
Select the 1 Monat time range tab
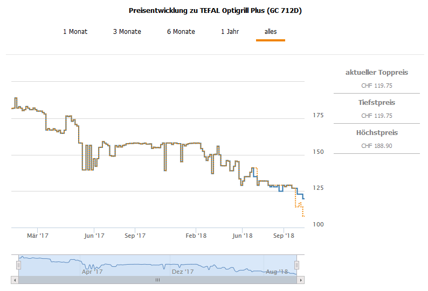(x=75, y=32)
